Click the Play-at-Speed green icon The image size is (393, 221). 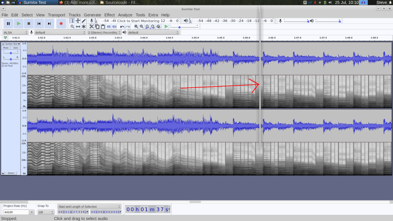166,27
